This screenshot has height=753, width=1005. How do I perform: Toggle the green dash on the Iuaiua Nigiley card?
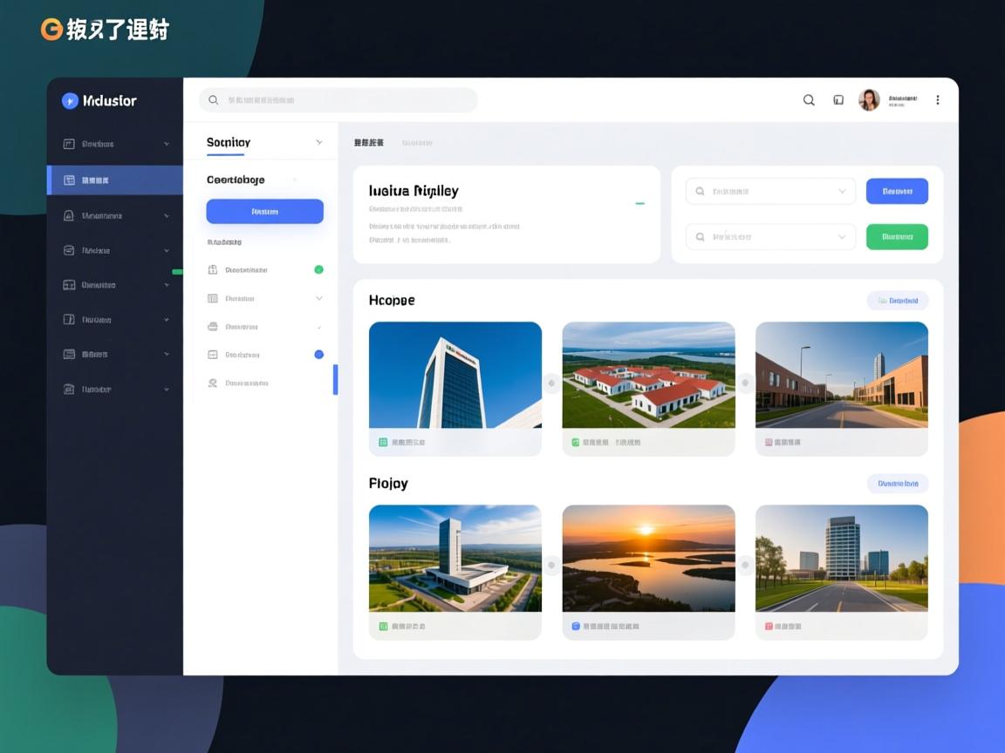tap(639, 204)
